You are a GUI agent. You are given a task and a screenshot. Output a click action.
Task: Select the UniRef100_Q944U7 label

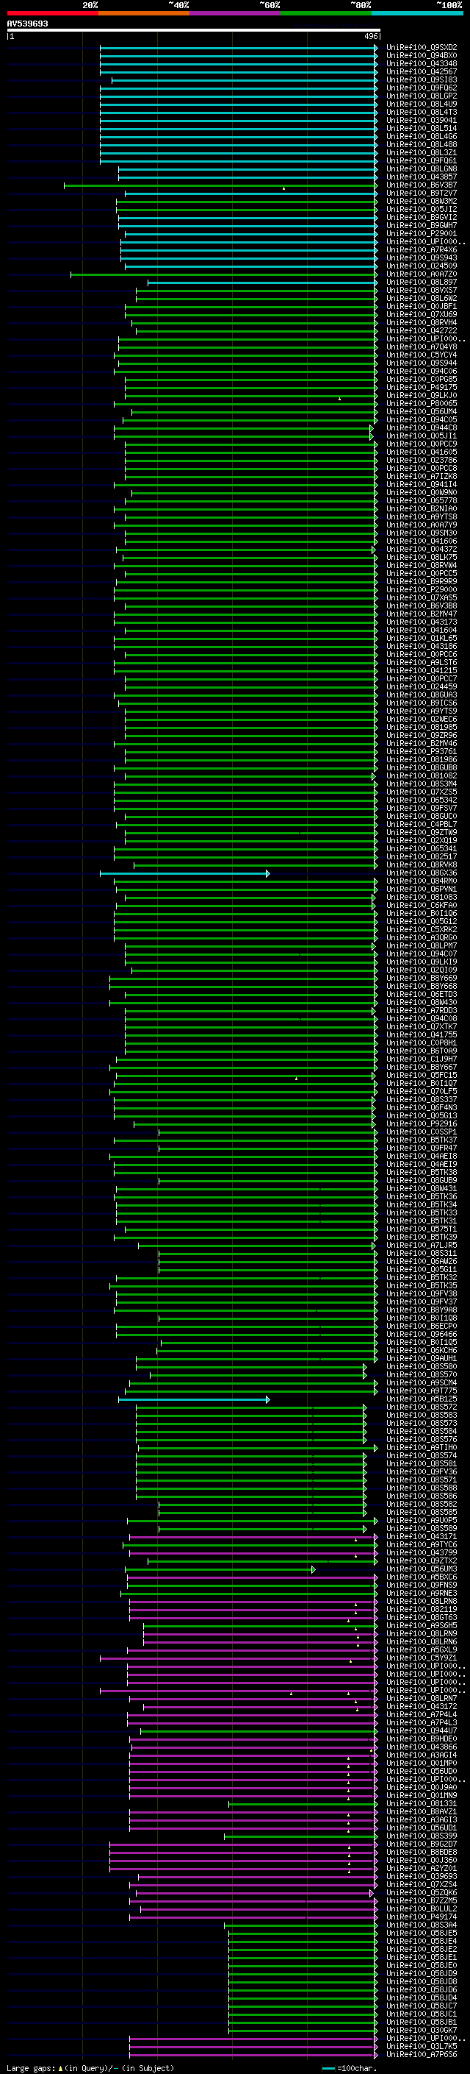coord(422,1731)
